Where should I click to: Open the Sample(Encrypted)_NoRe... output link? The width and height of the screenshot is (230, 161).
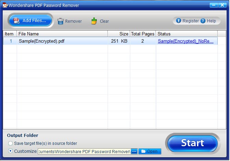tap(186, 41)
